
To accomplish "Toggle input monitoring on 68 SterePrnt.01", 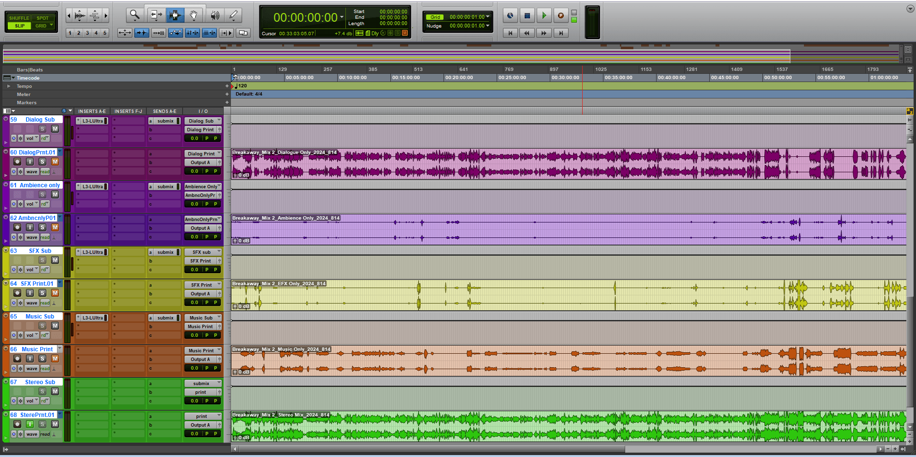I will coord(30,424).
